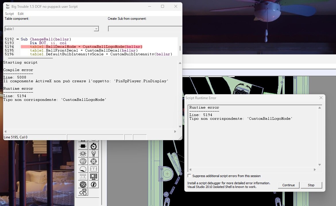Enable suppress additional script errors checkbox
Screen dimensions: 336x206
[x=189, y=176]
